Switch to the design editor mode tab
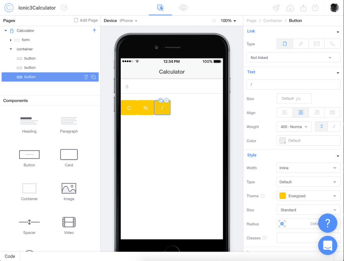344x261 pixels. [x=160, y=8]
